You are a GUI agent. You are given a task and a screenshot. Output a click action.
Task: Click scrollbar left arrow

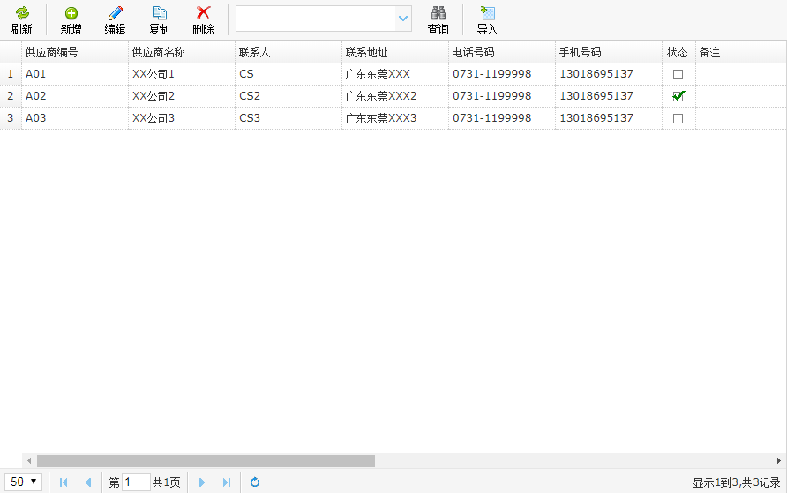point(29,460)
